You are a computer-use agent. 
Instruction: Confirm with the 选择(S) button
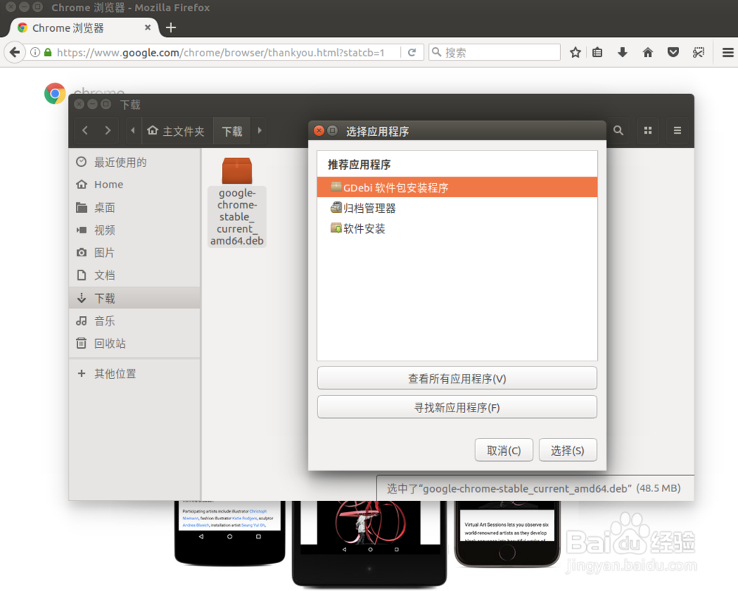(x=568, y=450)
